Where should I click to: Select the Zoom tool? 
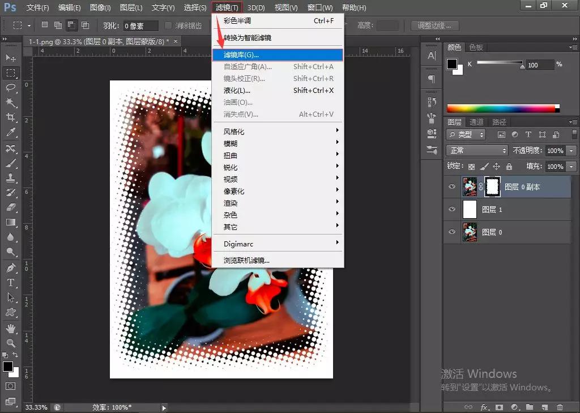pyautogui.click(x=11, y=344)
